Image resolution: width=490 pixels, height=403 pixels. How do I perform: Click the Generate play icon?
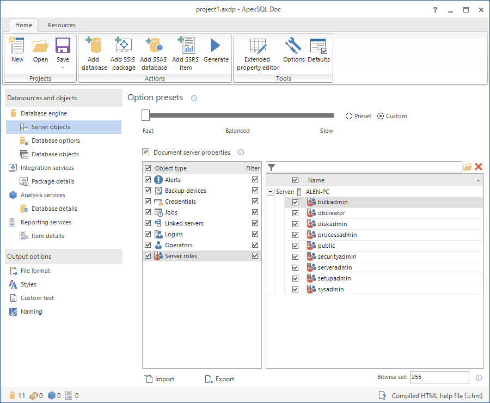click(x=215, y=45)
